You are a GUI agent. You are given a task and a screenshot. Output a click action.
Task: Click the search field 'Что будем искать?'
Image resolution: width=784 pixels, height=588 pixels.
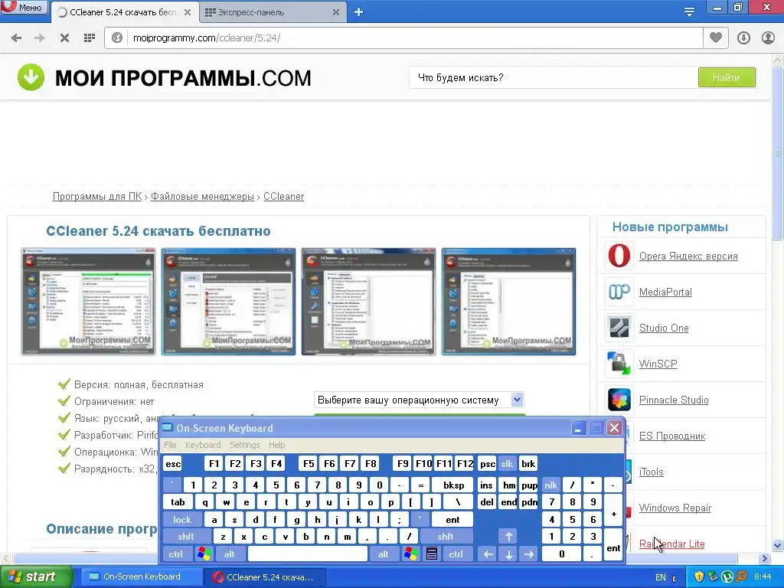[x=554, y=77]
